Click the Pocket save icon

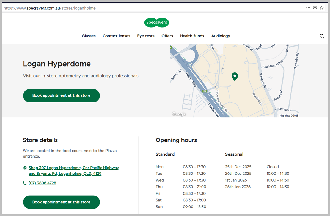pyautogui.click(x=315, y=8)
